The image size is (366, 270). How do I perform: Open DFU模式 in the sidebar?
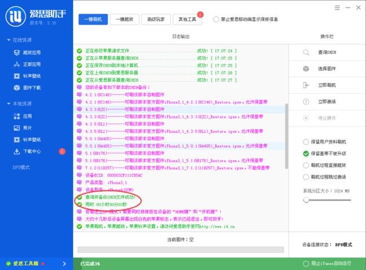pos(21,167)
